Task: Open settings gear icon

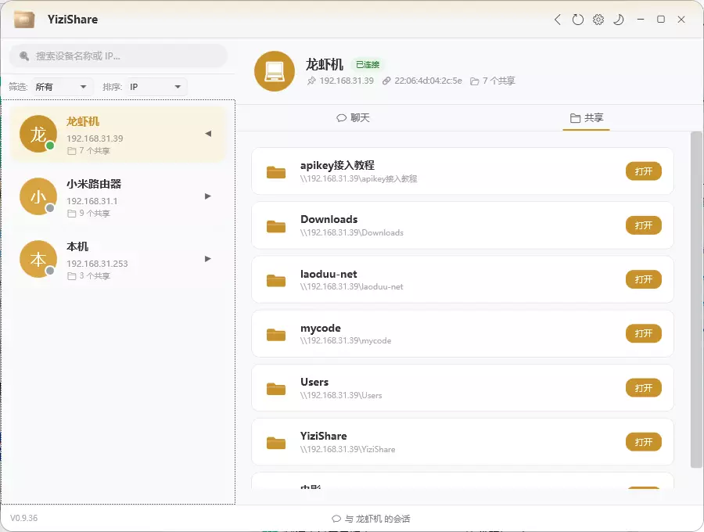Action: click(x=598, y=20)
